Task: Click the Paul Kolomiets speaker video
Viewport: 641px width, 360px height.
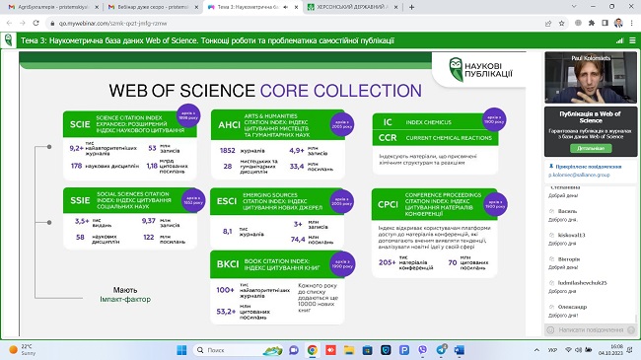Action: pos(591,78)
